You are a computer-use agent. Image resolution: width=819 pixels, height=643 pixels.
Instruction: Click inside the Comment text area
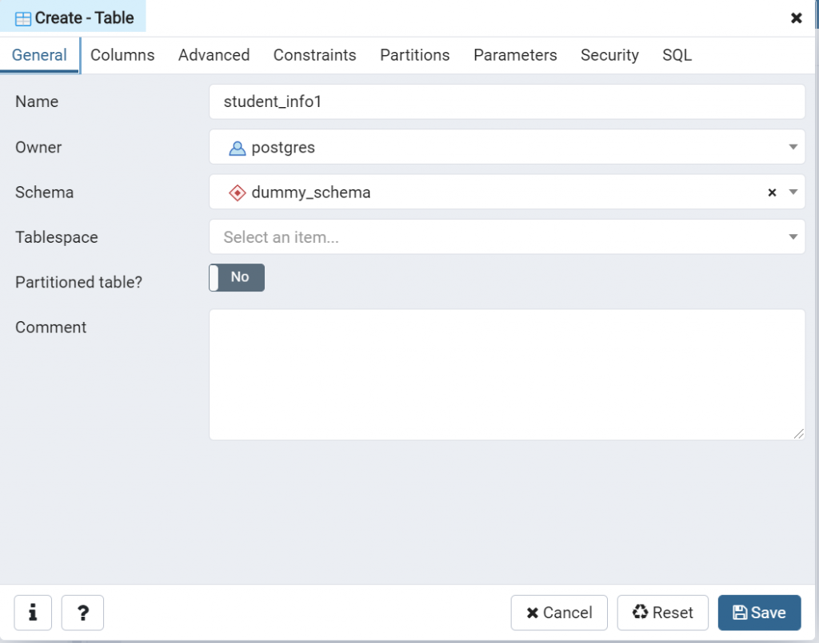tap(507, 375)
